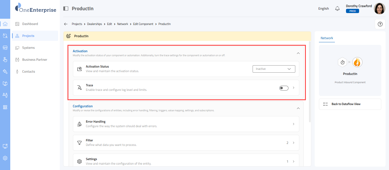Open Projects in the side menu

(28, 36)
